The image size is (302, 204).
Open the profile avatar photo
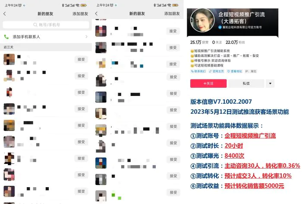(x=202, y=20)
